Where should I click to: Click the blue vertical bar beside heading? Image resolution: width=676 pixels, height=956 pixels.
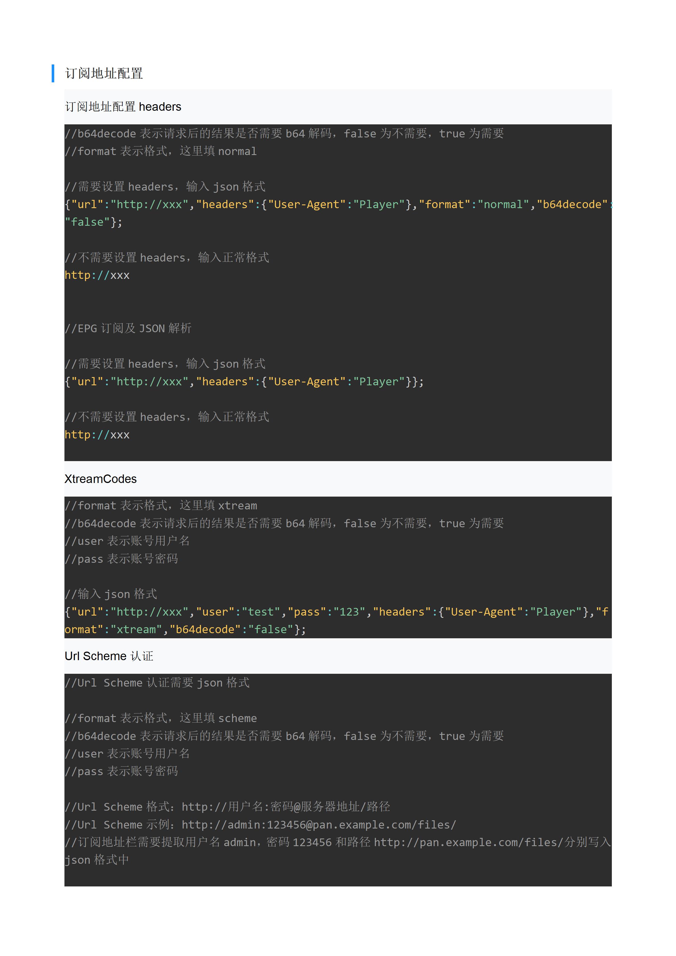tap(53, 73)
